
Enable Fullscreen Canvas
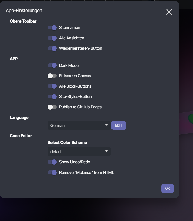click(52, 76)
